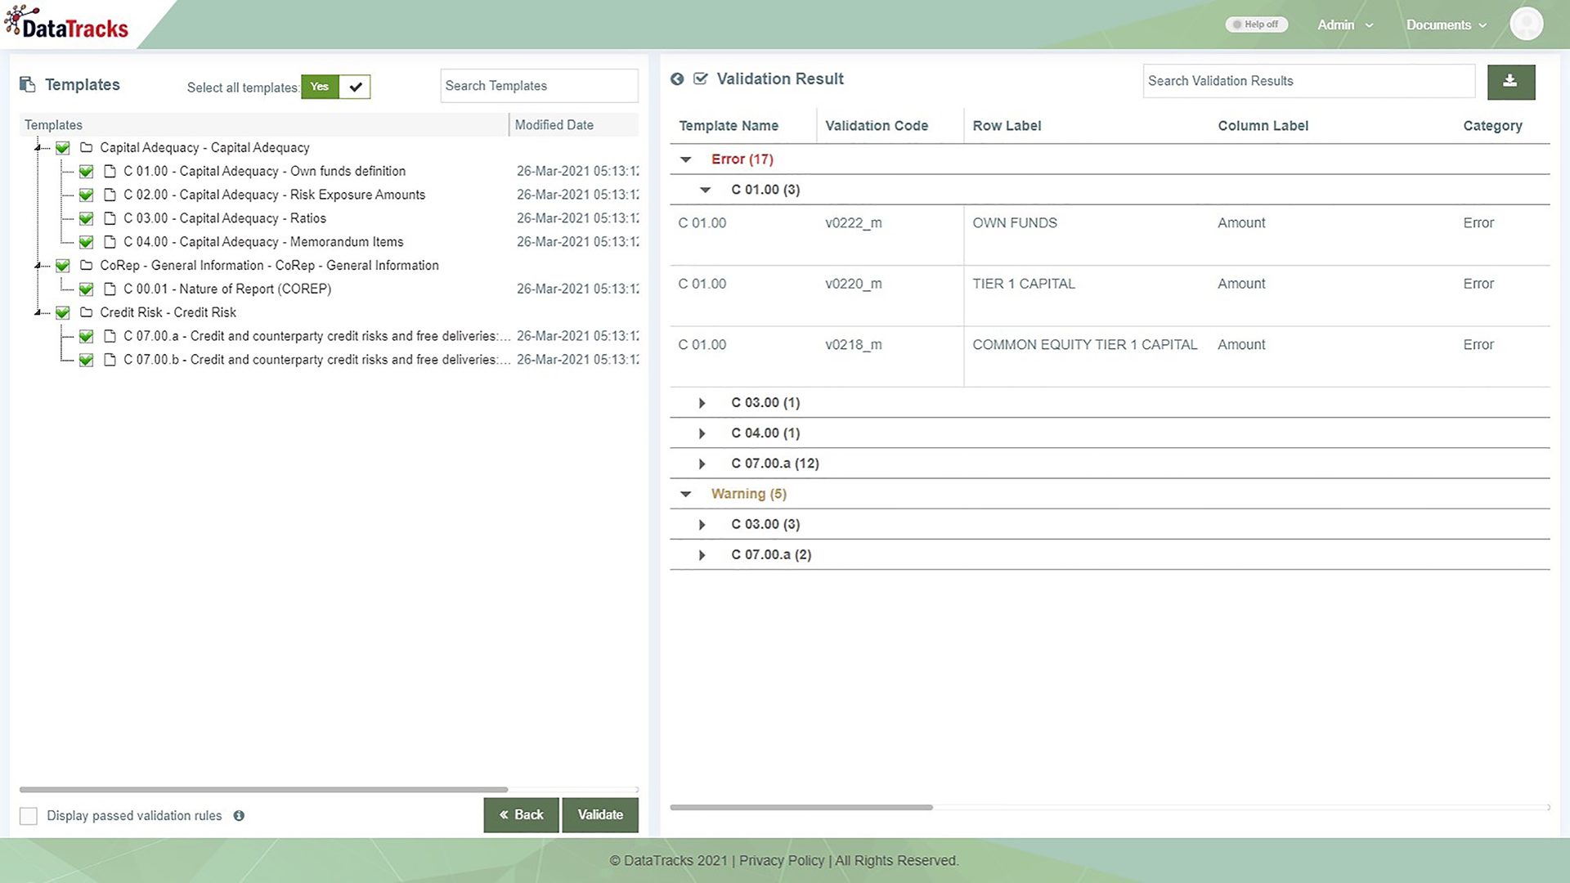
Task: Click the file icon for C 07.00.a template
Action: [110, 336]
